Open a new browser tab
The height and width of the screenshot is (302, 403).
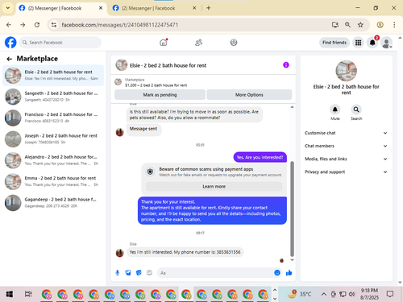[209, 8]
